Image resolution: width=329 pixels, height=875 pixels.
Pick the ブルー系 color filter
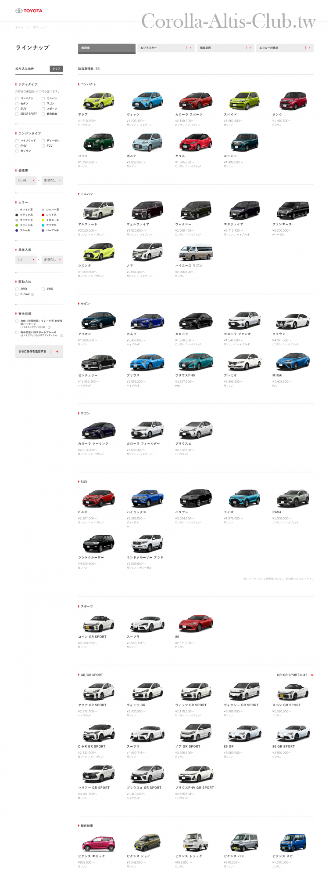(23, 230)
